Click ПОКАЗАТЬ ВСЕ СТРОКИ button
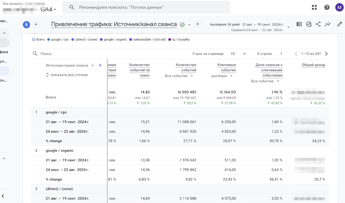This screenshot has width=345, height=203. pyautogui.click(x=67, y=75)
